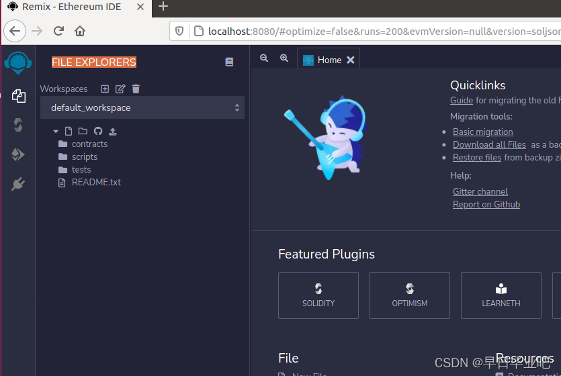Click the Download all Files link
This screenshot has width=561, height=376.
coord(489,145)
